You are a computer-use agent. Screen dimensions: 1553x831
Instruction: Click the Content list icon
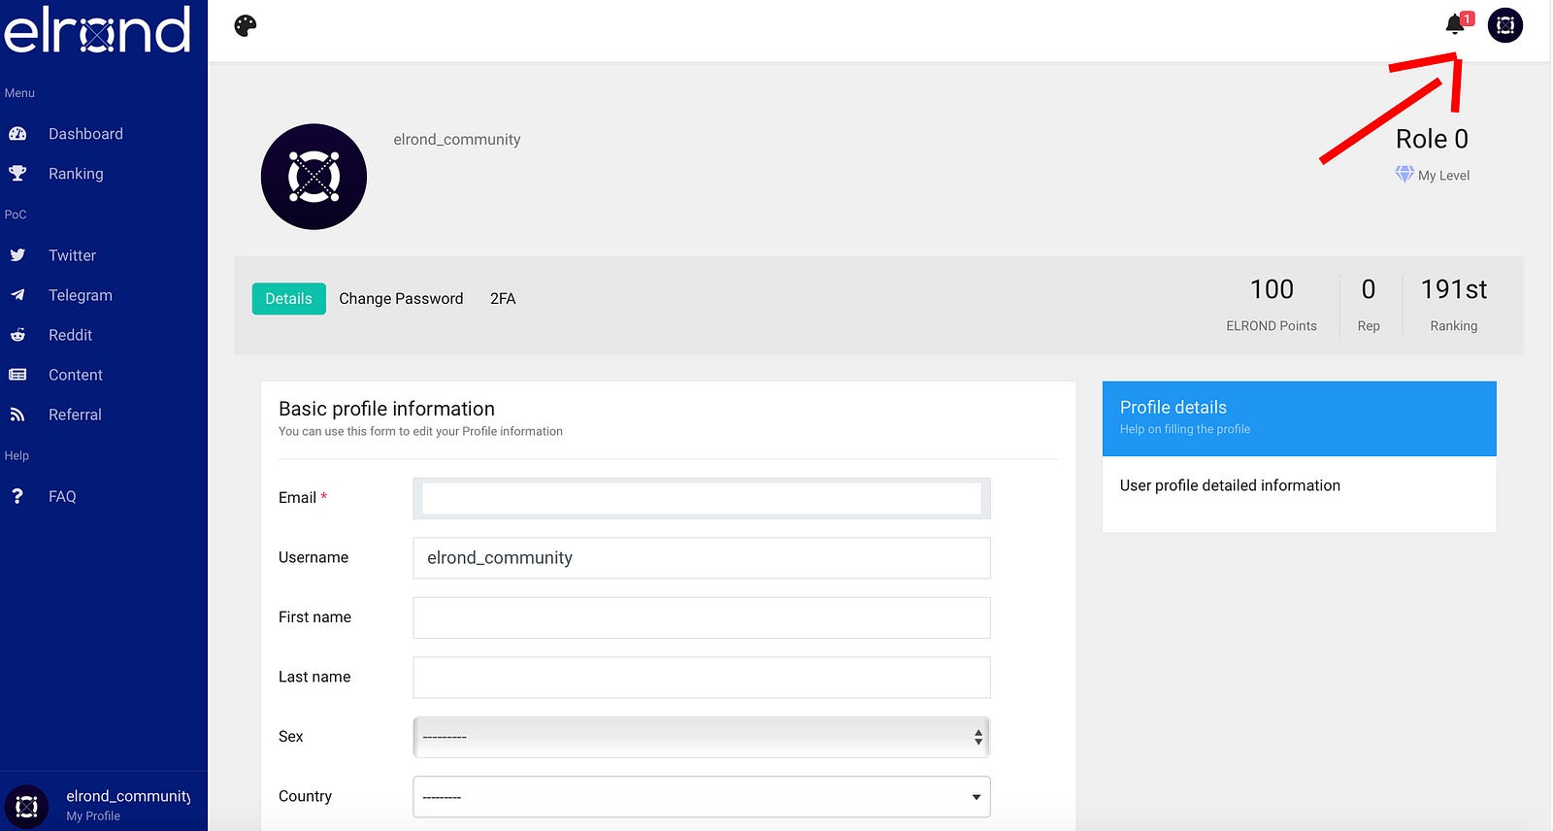click(17, 375)
